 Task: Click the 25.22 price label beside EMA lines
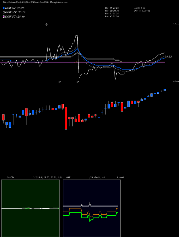coord(168,56)
